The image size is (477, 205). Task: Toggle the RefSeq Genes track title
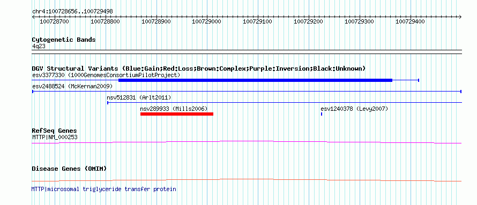[x=55, y=131]
